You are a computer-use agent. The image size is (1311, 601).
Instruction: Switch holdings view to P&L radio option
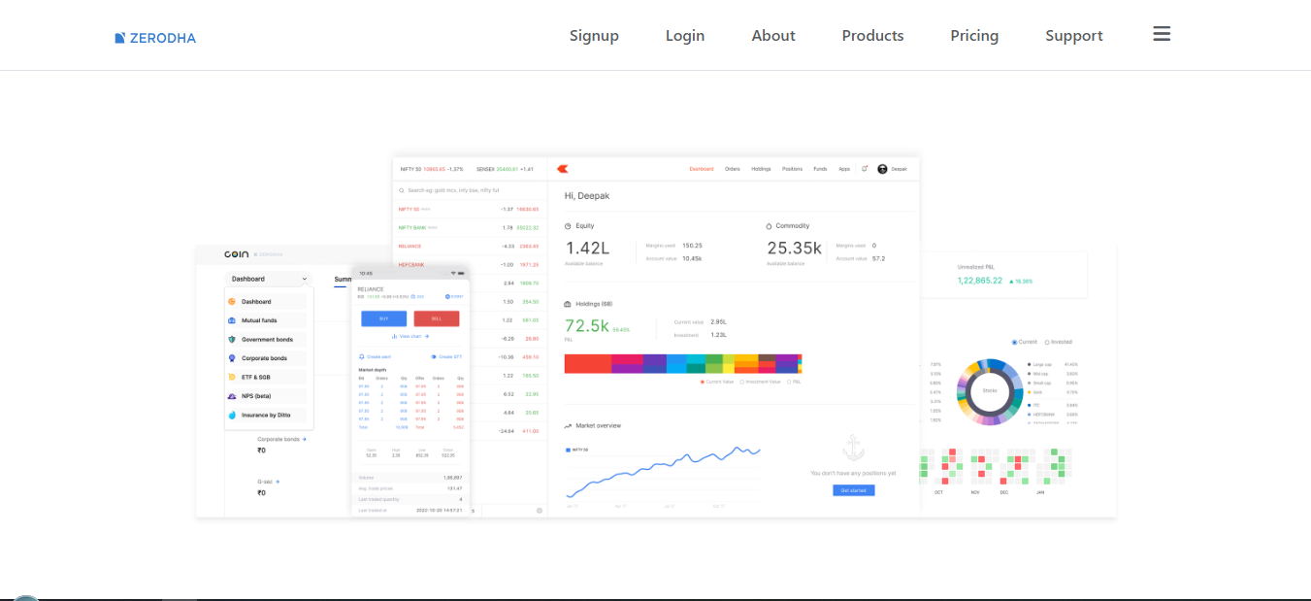click(788, 382)
